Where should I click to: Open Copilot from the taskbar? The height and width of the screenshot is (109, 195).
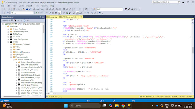(x=110, y=106)
